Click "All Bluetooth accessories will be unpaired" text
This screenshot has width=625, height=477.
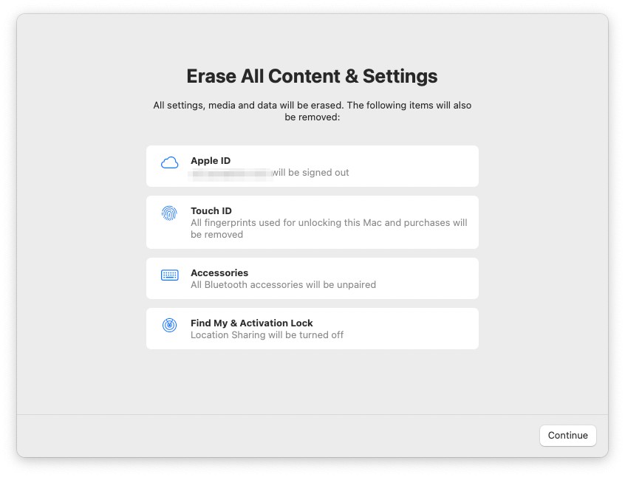tap(283, 285)
